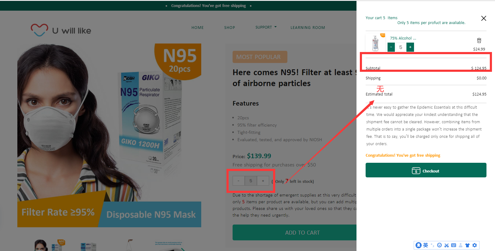Click the scissors screenshot icon in IME bar
495x251 pixels.
(x=447, y=245)
